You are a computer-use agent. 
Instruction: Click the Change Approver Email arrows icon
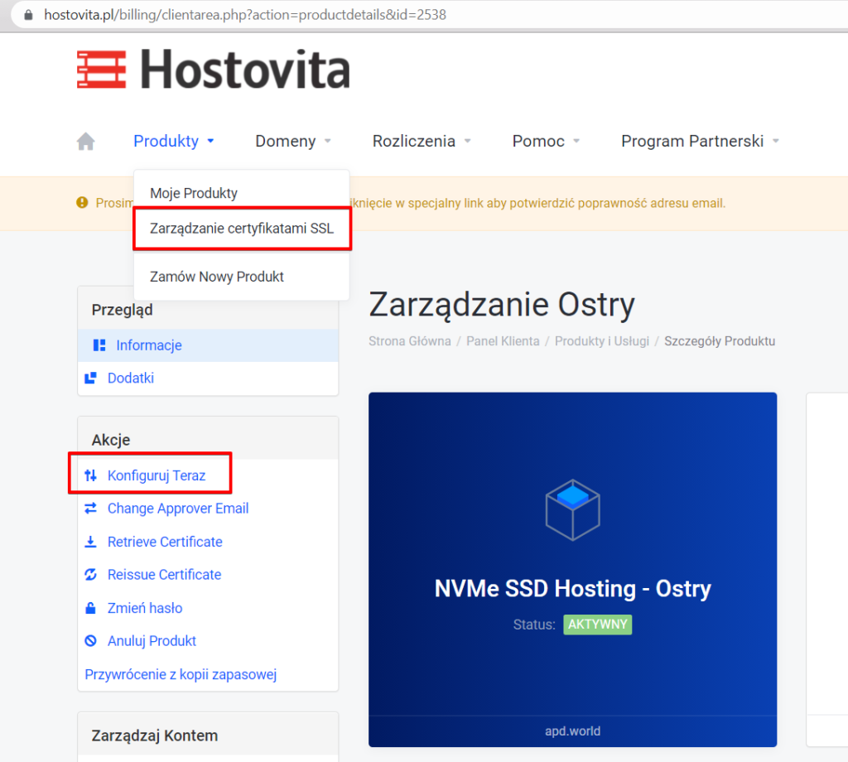[91, 509]
